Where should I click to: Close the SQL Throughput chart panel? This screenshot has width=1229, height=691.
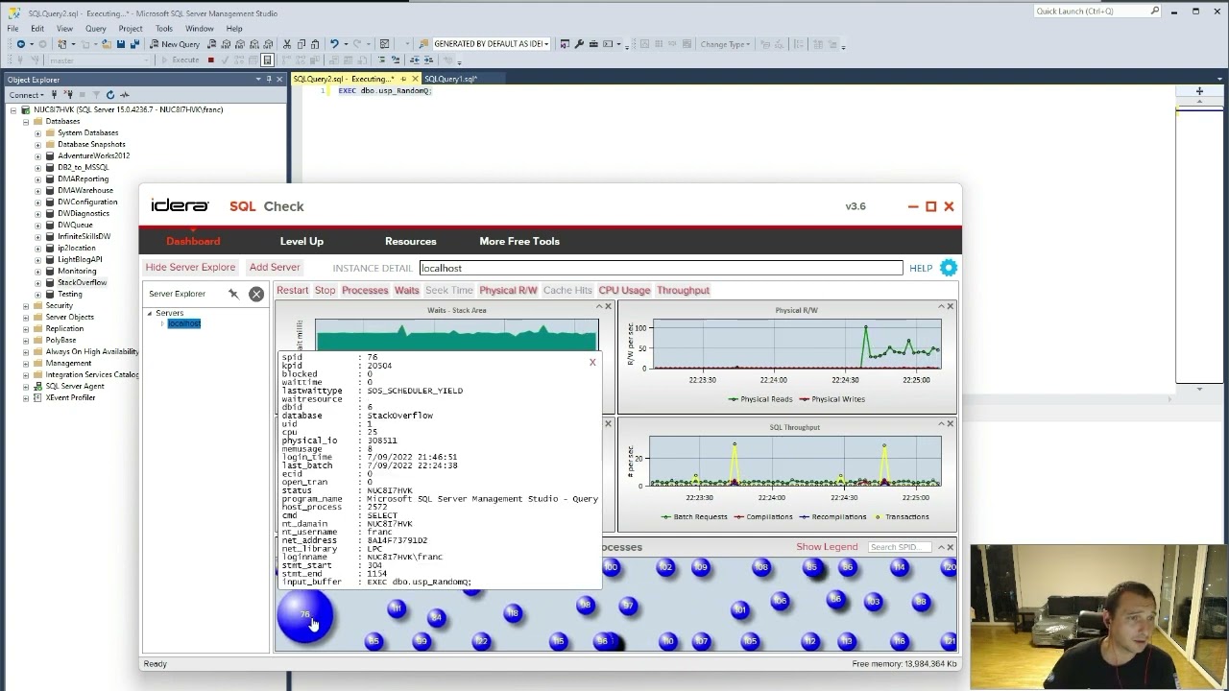[951, 423]
